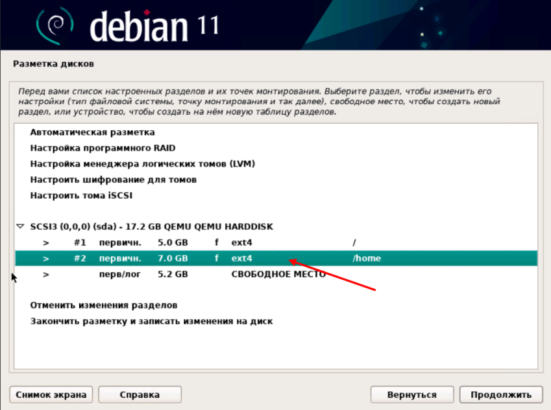Select Закончить разметку и записать изменения на диск
The image size is (551, 410).
coord(151,321)
